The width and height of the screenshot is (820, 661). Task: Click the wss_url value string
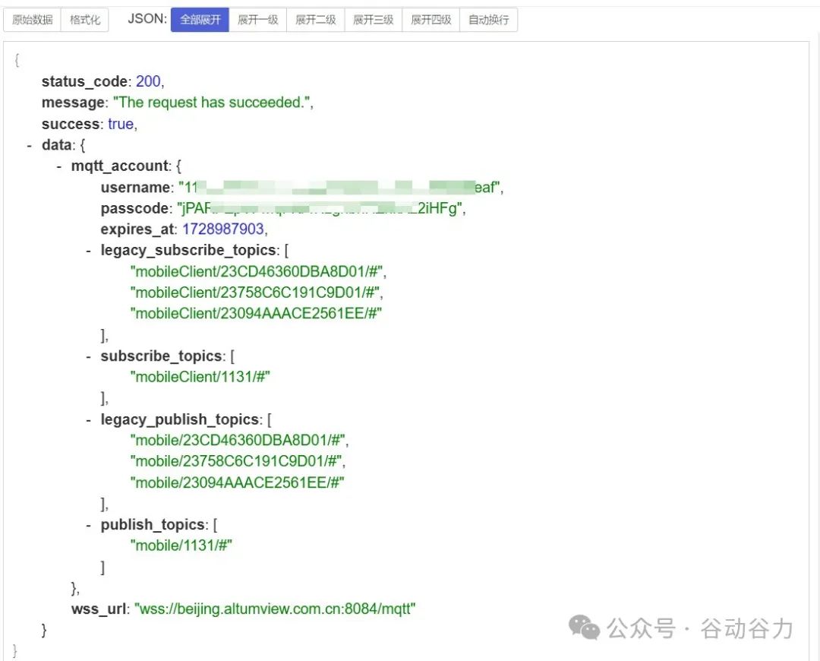275,609
